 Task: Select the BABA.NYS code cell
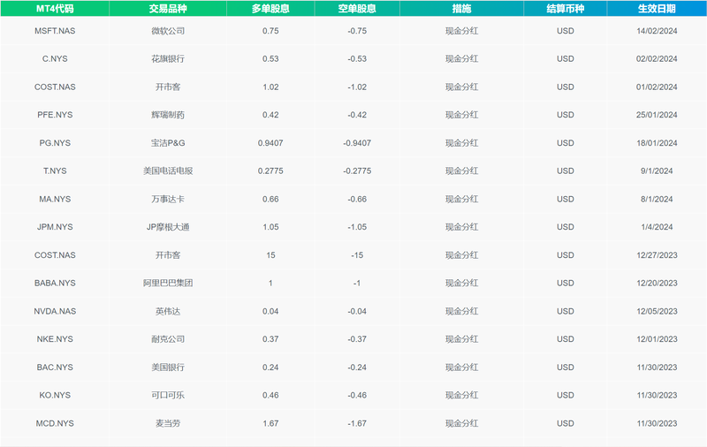55,283
